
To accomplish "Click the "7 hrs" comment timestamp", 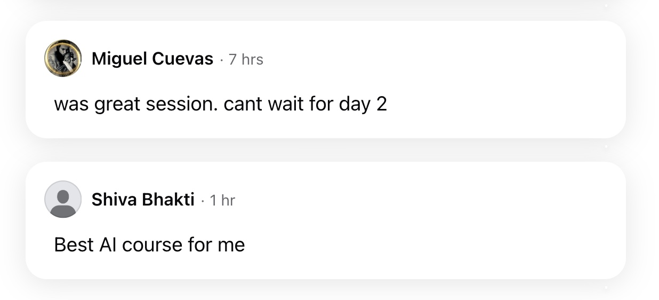I will [x=246, y=59].
